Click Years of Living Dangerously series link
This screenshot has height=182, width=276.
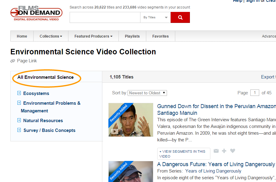point(213,171)
